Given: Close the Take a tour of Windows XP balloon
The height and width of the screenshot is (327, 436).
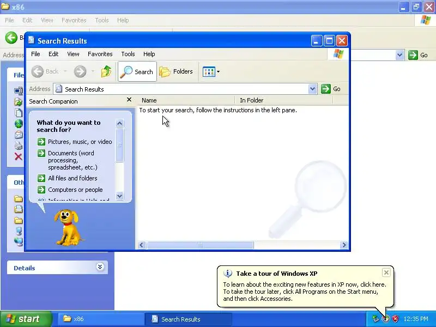Looking at the screenshot, I should pos(386,272).
